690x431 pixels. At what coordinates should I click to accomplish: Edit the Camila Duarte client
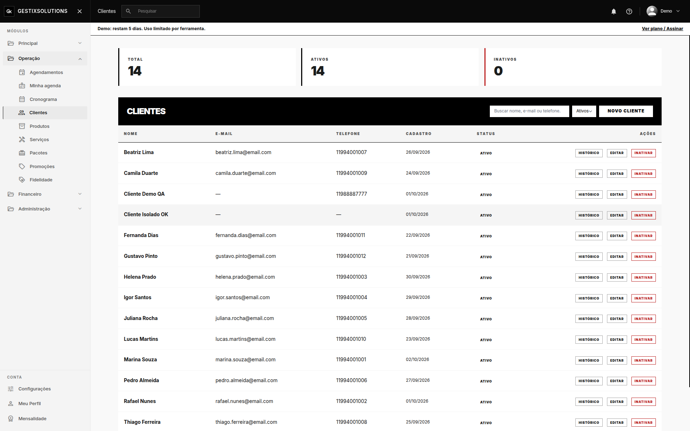617,174
